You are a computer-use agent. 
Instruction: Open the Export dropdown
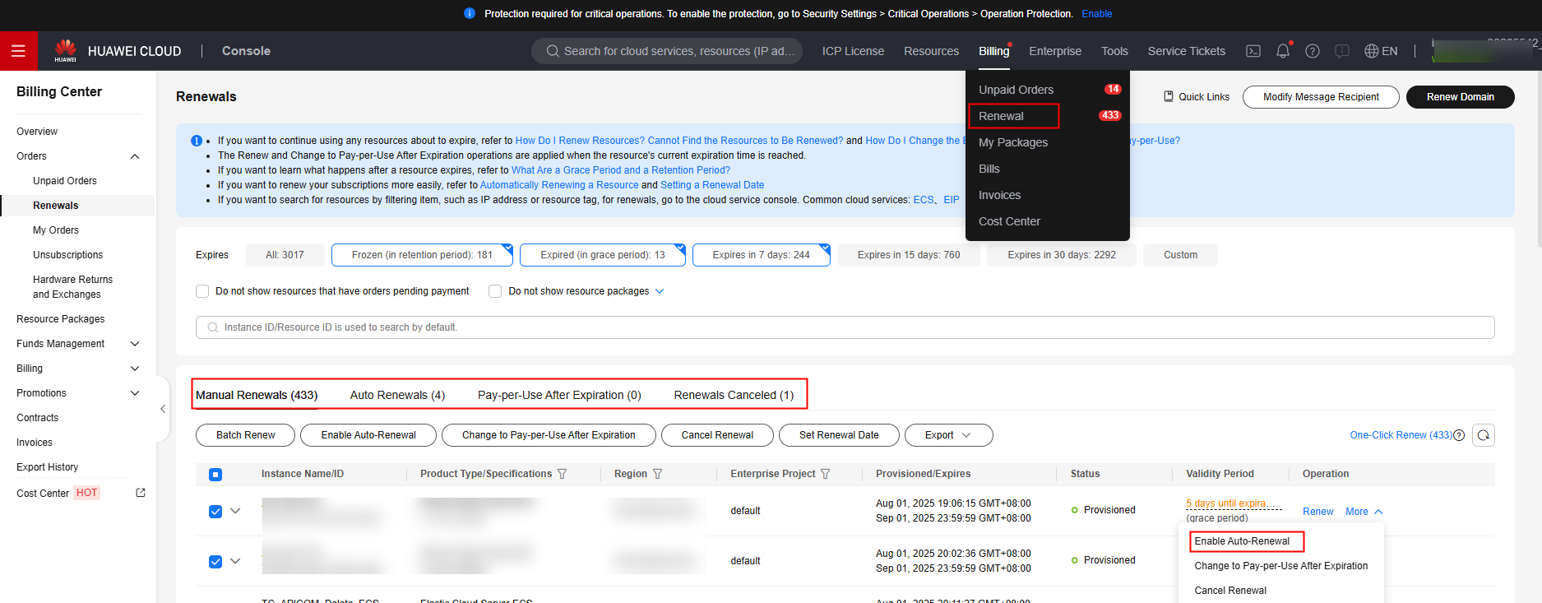(x=948, y=435)
